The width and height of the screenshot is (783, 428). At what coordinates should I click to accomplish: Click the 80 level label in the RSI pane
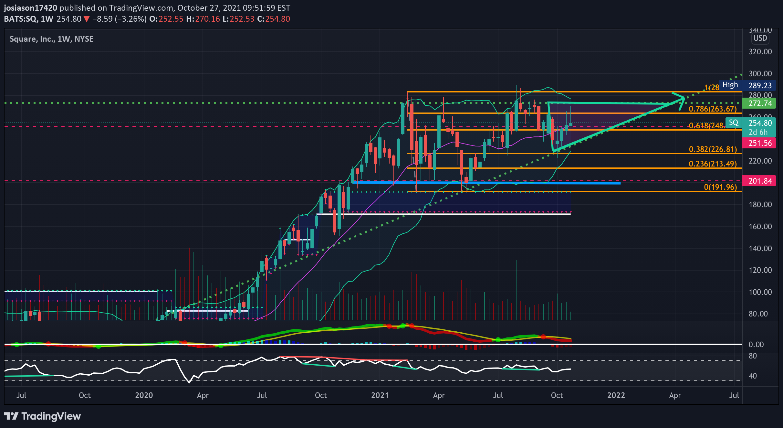[x=753, y=356]
